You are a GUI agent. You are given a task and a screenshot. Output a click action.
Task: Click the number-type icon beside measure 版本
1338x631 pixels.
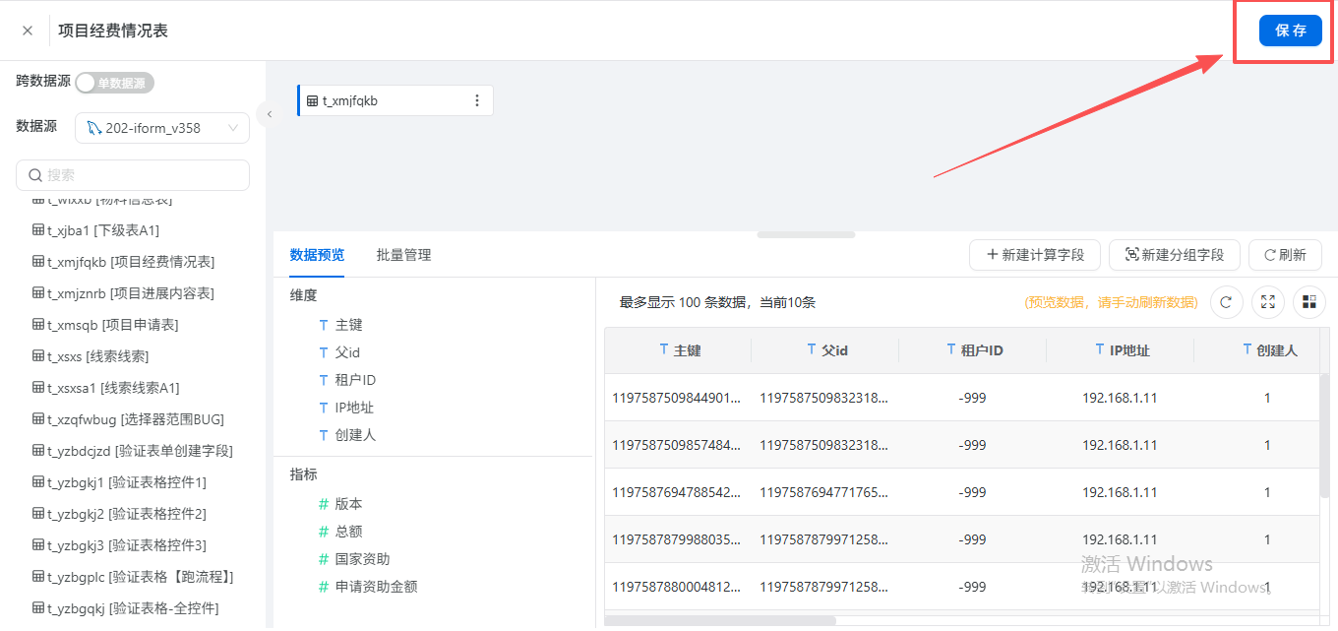[324, 504]
